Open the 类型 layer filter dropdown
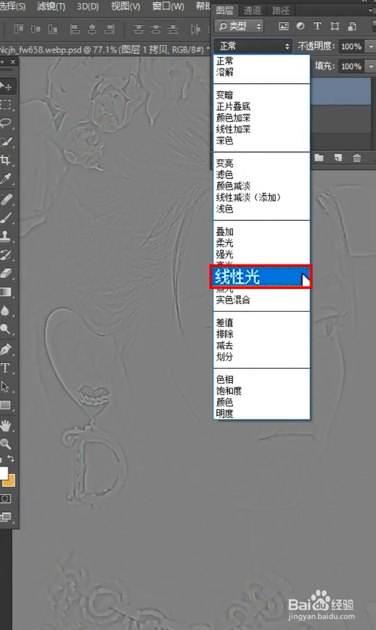376x630 pixels. coord(239,26)
